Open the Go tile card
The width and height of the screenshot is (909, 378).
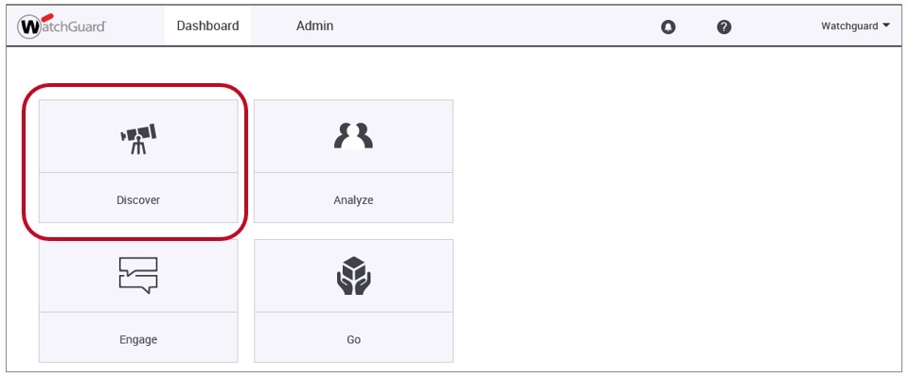coord(353,301)
